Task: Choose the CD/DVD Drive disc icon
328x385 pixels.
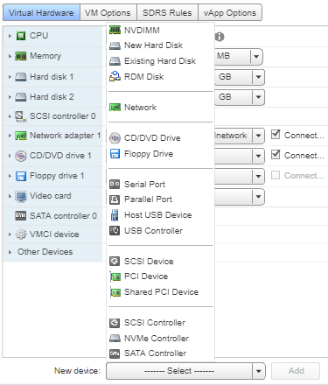Action: point(115,138)
